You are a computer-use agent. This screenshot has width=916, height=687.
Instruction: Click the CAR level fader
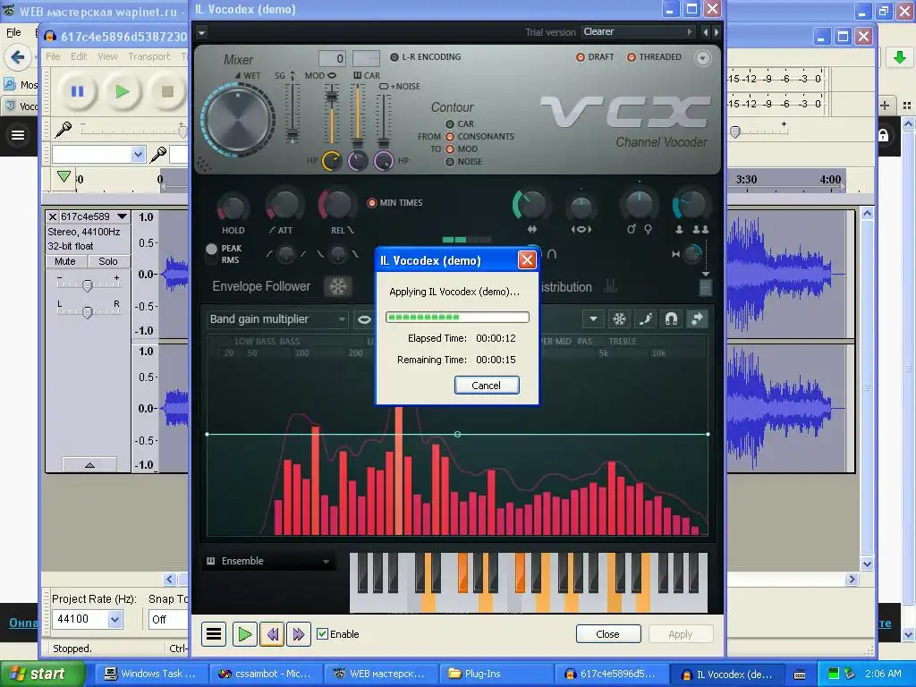357,113
